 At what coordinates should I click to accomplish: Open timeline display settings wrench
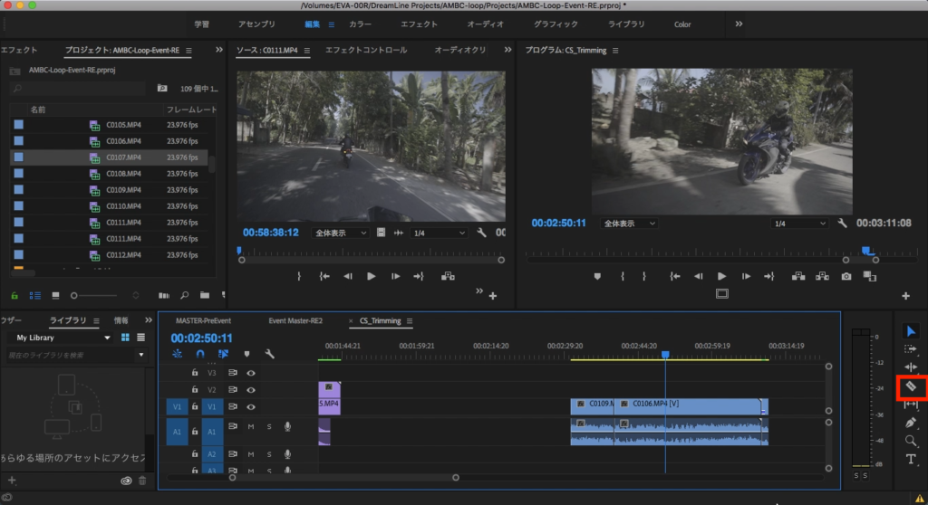pos(269,354)
